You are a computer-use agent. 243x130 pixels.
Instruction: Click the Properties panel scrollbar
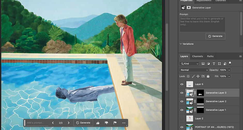coord(241,23)
